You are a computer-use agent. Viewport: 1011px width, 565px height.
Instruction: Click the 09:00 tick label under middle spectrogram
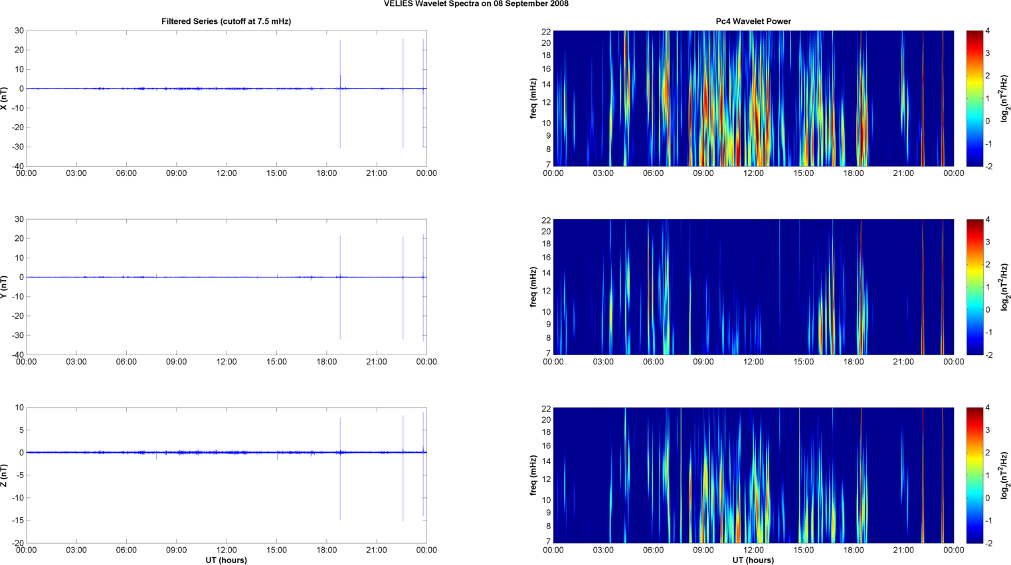point(703,362)
